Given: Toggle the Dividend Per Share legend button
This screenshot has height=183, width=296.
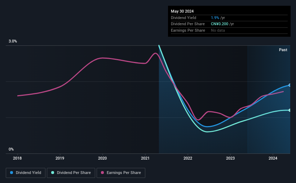Looking at the screenshot, I should (x=71, y=173).
